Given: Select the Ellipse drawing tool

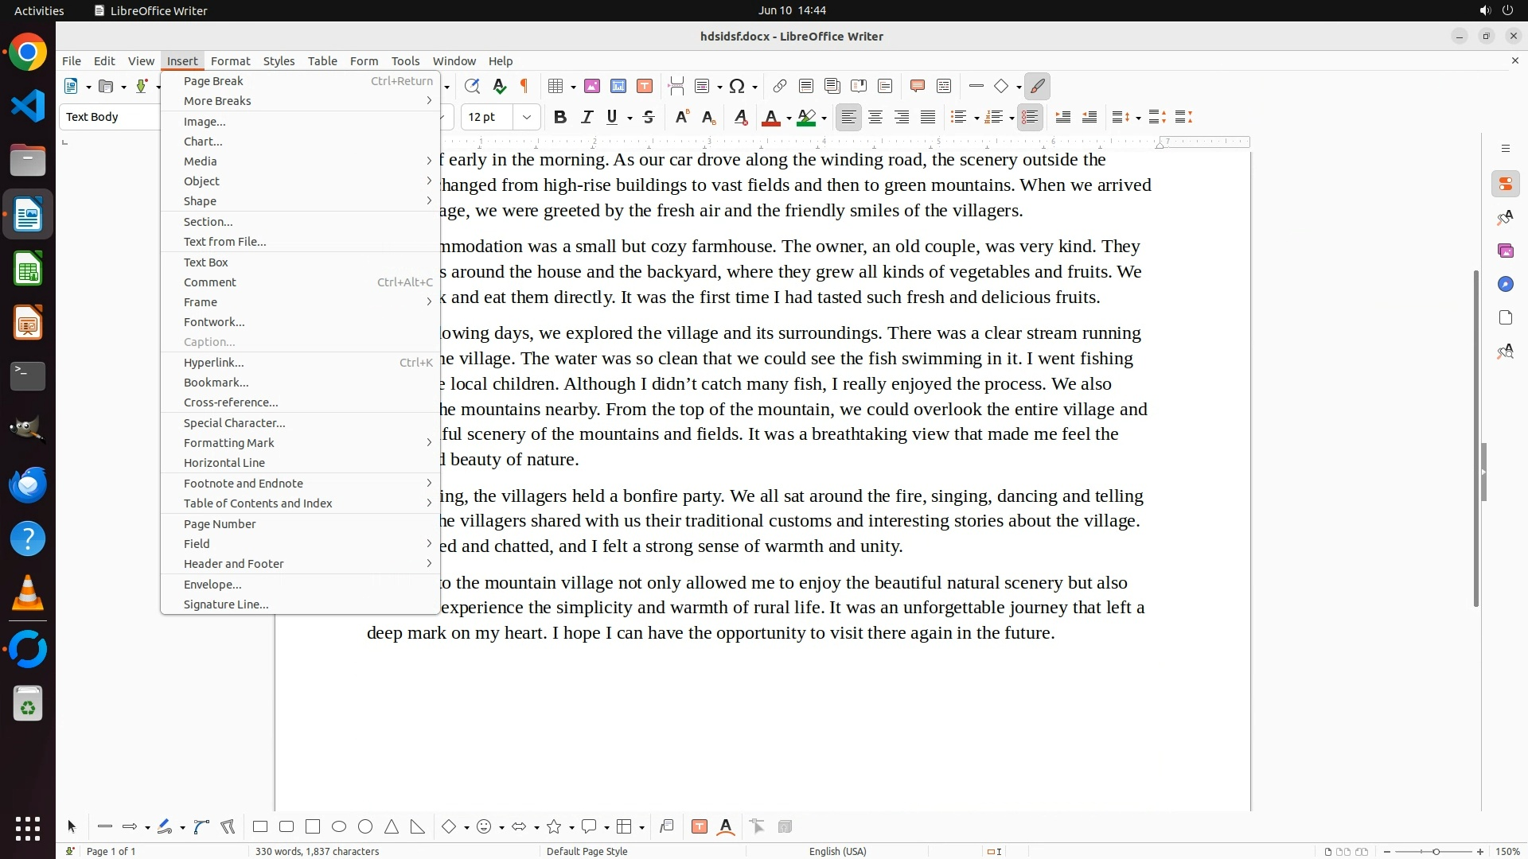Looking at the screenshot, I should (x=339, y=827).
